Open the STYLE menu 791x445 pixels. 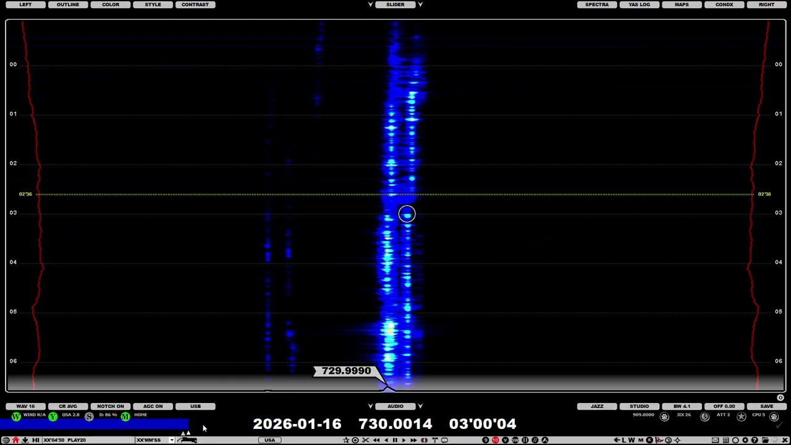[x=153, y=4]
